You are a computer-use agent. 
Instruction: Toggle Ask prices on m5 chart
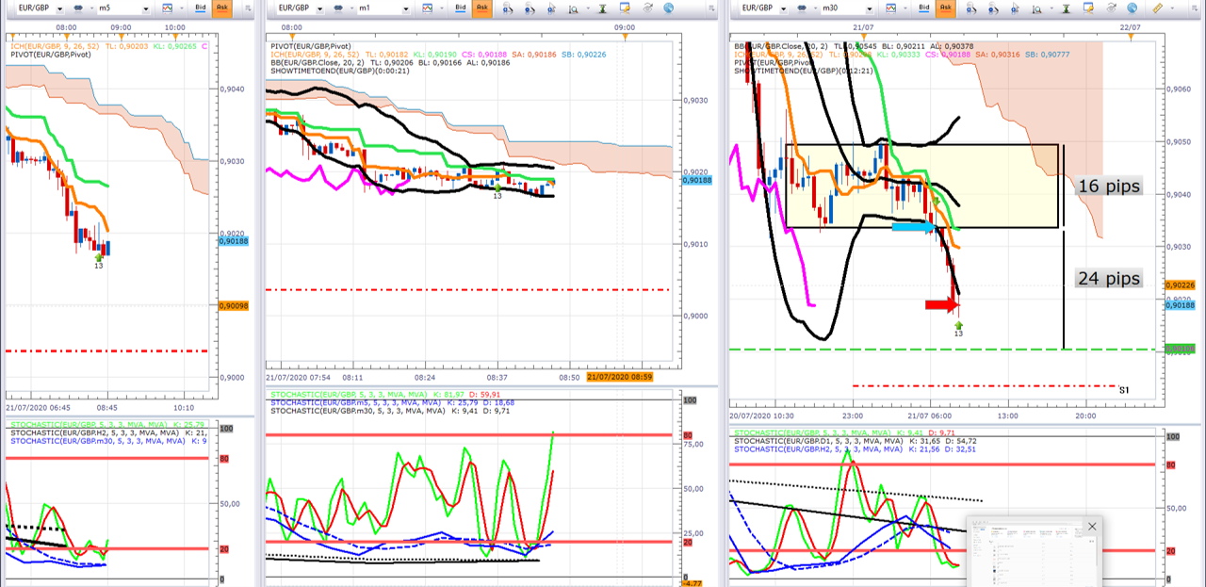[x=221, y=8]
